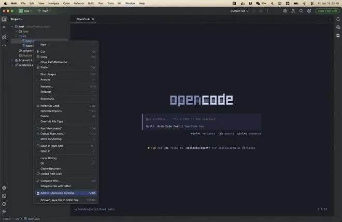The height and width of the screenshot is (222, 342).
Task: Open the Apple menu
Action: (x=6, y=3)
